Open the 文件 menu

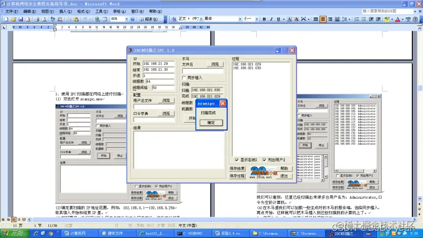click(12, 11)
